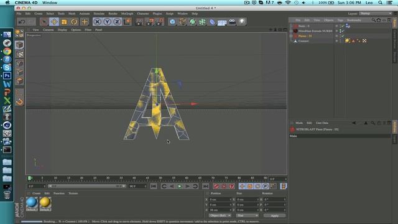Add a camera object
The image size is (398, 224).
(232, 22)
